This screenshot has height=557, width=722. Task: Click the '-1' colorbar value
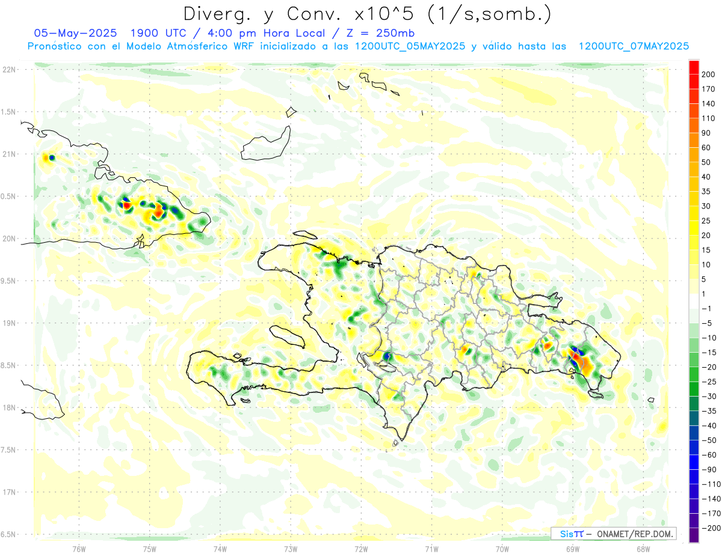706,308
